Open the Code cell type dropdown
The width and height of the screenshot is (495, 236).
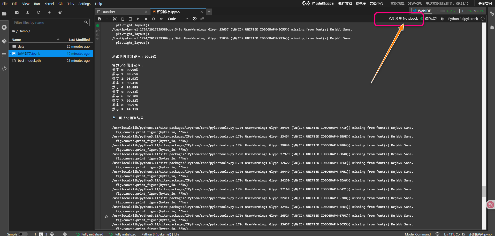[x=178, y=19]
